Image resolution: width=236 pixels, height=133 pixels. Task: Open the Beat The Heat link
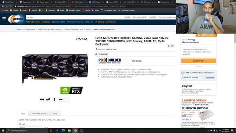pyautogui.click(x=111, y=22)
